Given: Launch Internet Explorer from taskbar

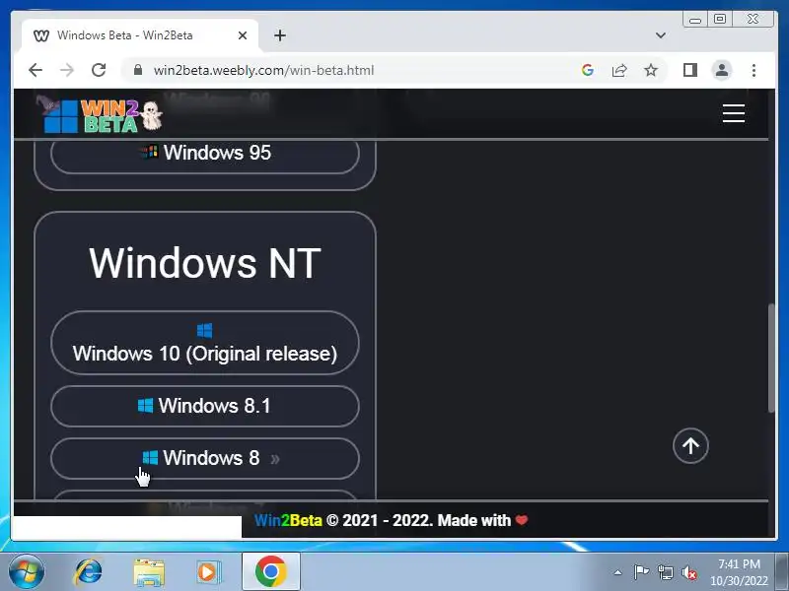Looking at the screenshot, I should (88, 572).
